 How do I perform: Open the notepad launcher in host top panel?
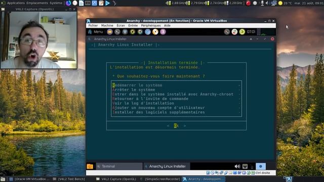pyautogui.click(x=101, y=3)
